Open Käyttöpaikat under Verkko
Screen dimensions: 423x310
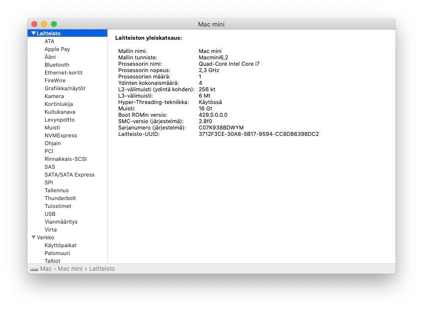(x=60, y=245)
